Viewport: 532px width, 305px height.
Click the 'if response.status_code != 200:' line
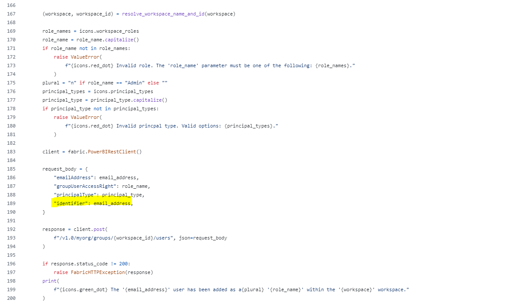click(86, 264)
